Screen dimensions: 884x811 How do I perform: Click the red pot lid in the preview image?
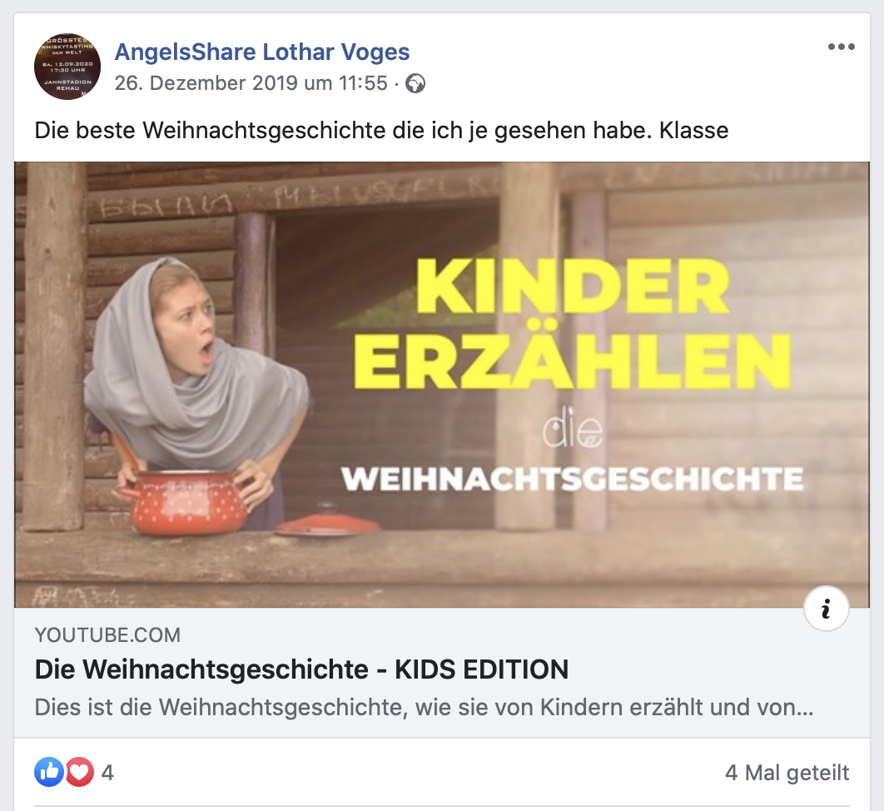[x=327, y=525]
